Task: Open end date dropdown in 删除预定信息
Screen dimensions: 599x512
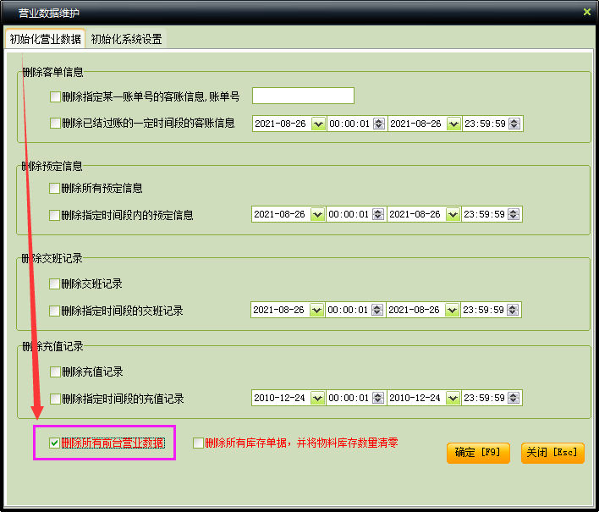Action: [x=453, y=215]
